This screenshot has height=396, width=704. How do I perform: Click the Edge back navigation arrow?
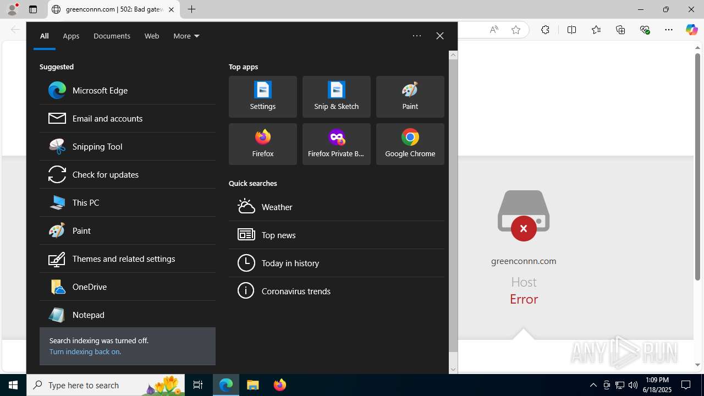click(x=15, y=30)
